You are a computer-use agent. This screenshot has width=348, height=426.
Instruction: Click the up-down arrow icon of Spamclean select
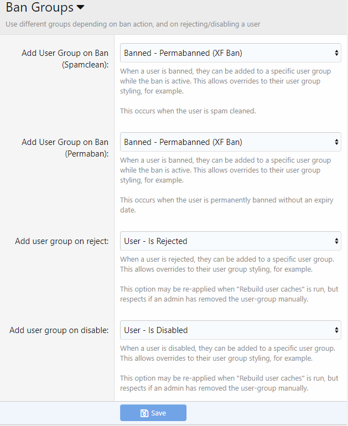coord(336,53)
